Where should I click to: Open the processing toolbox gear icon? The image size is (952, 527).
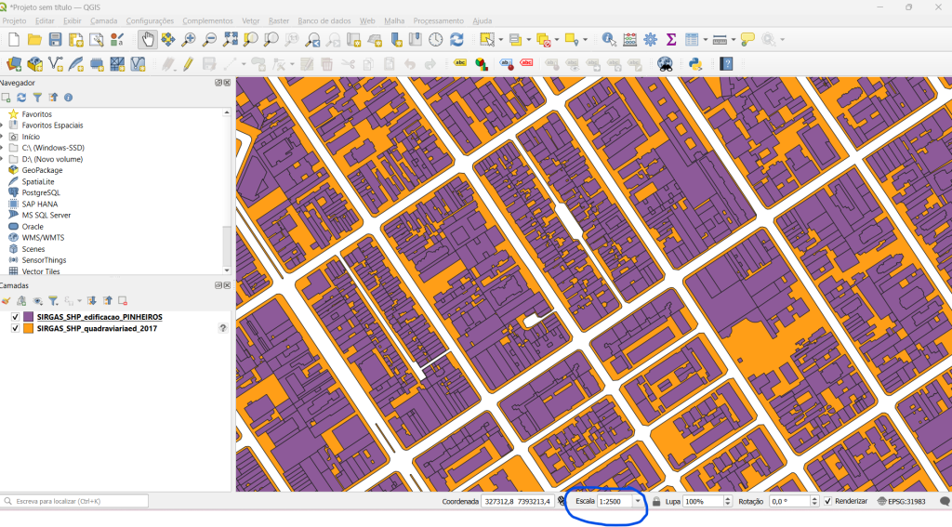tap(650, 40)
